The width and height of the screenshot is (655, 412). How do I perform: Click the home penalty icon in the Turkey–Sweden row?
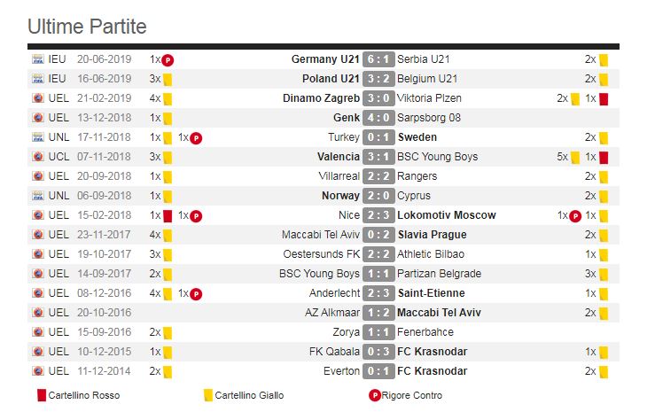click(x=196, y=138)
